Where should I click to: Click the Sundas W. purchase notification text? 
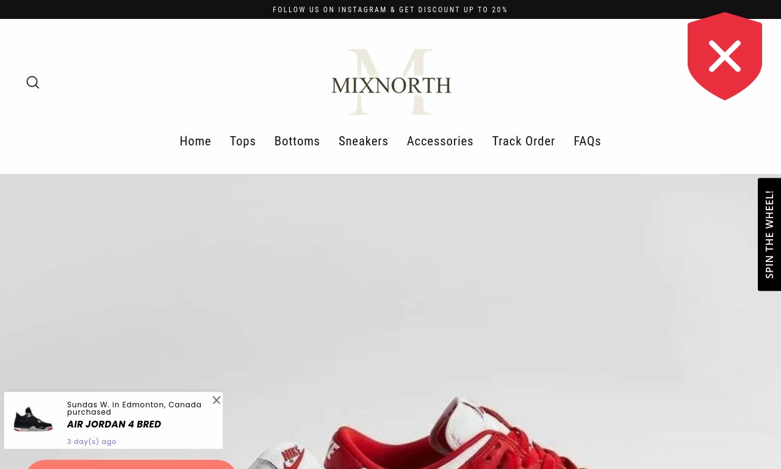(x=134, y=408)
